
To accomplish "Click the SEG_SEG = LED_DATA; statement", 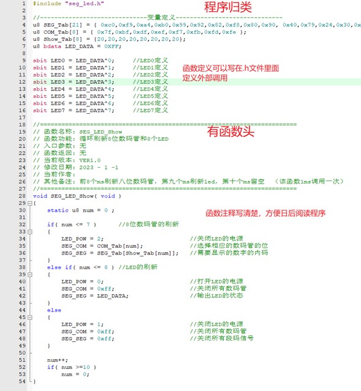I will [x=95, y=296].
